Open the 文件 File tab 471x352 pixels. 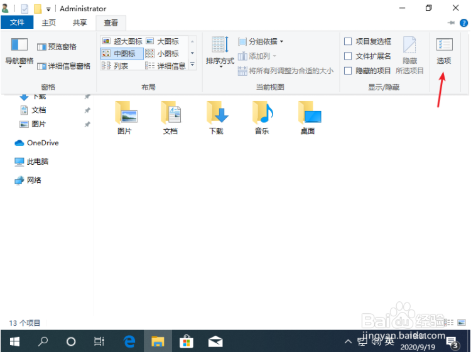17,23
